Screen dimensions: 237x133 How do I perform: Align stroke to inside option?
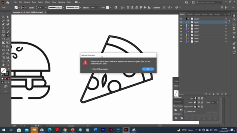point(199,107)
